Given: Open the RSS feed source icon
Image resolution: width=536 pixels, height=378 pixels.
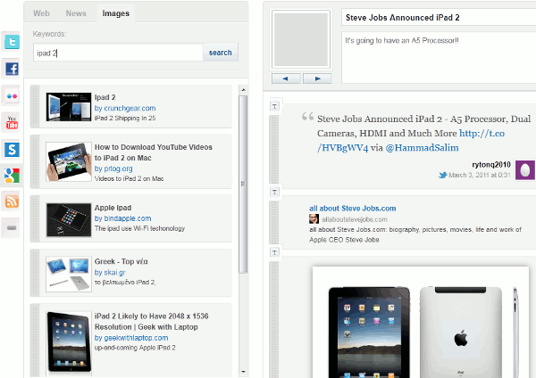Looking at the screenshot, I should coord(13,201).
